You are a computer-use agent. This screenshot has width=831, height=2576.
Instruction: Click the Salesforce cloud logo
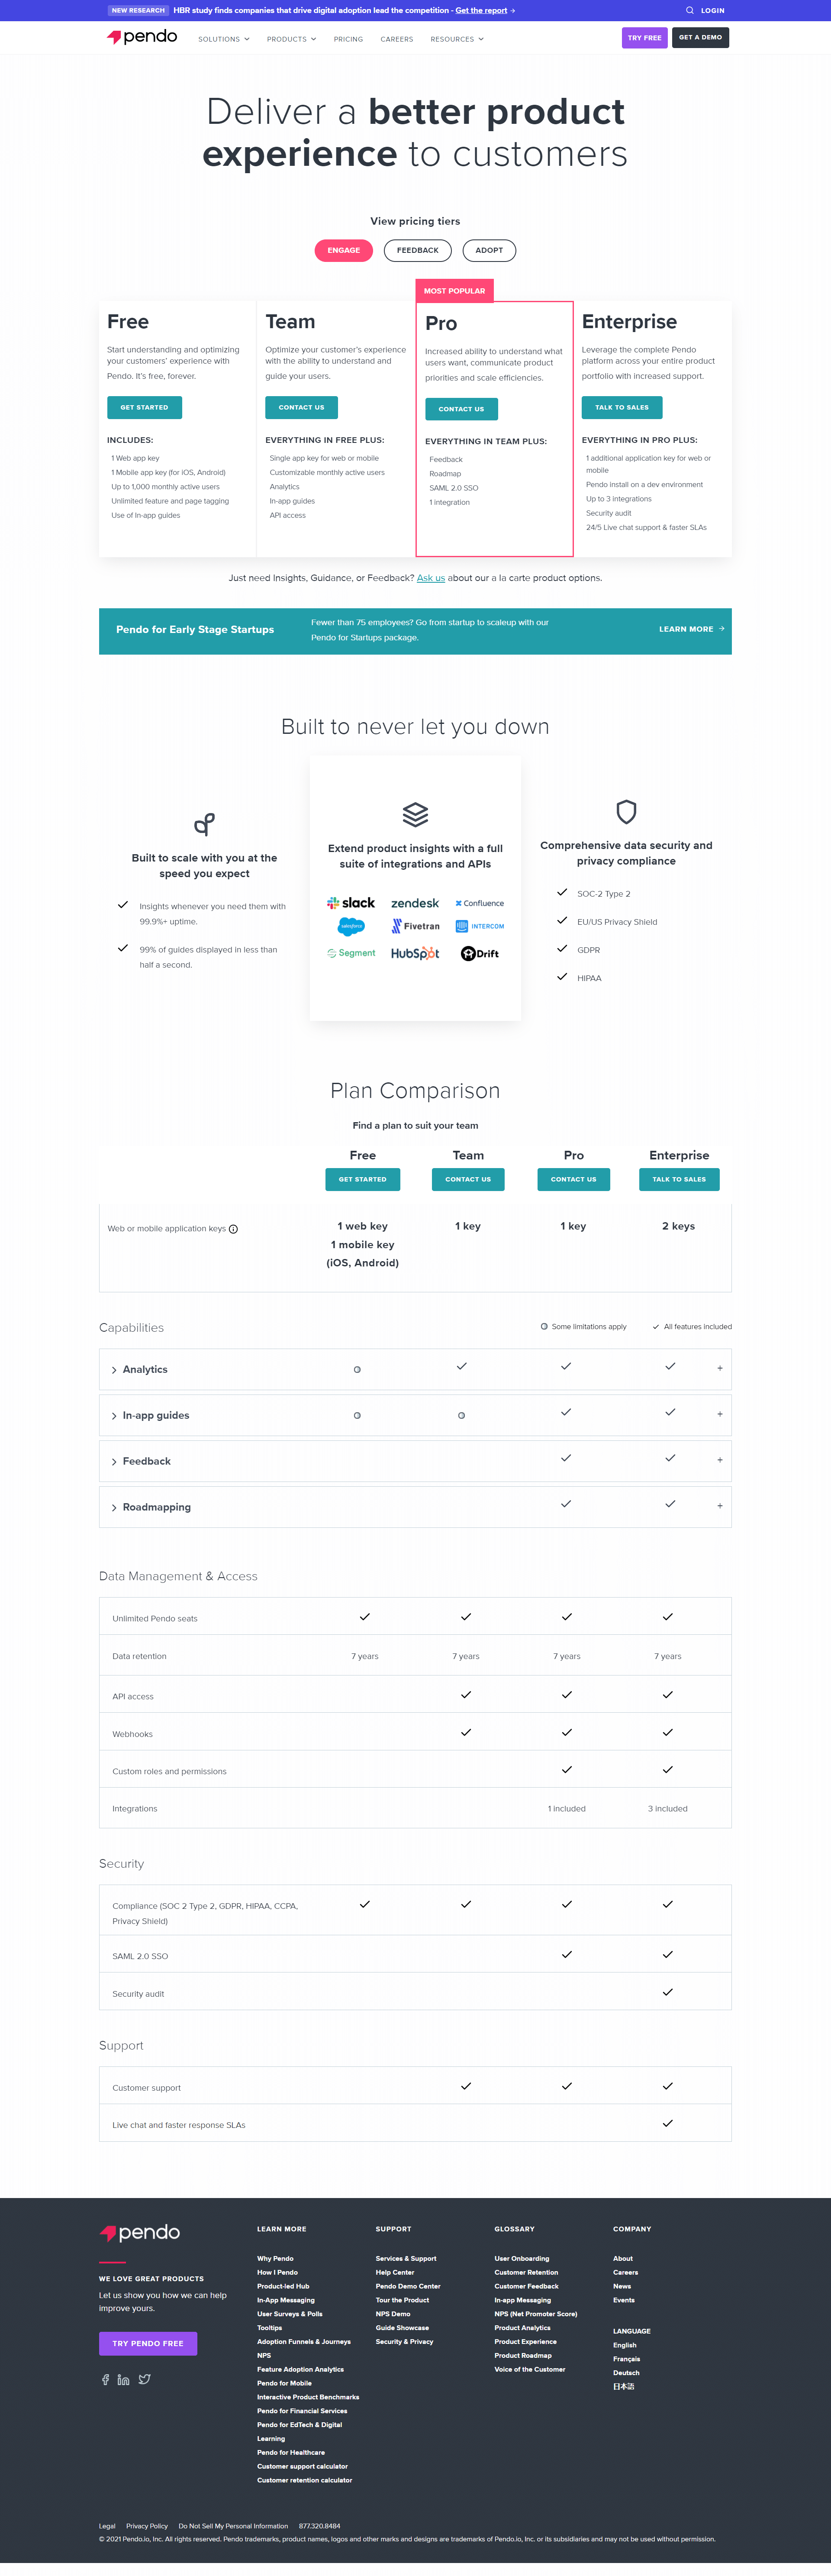(x=351, y=926)
